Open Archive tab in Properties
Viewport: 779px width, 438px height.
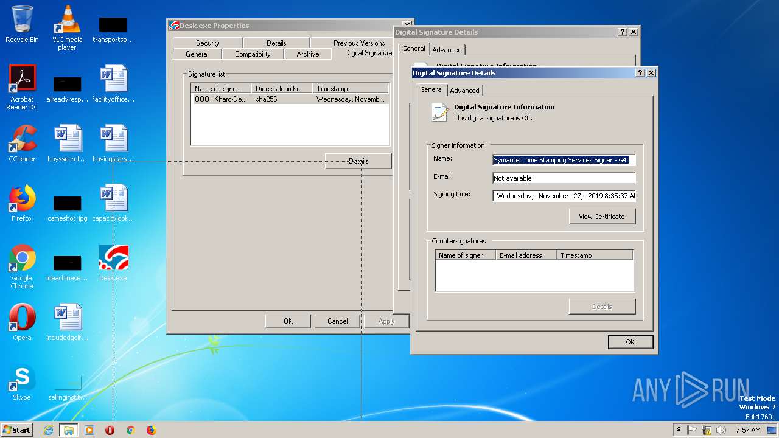pyautogui.click(x=308, y=54)
